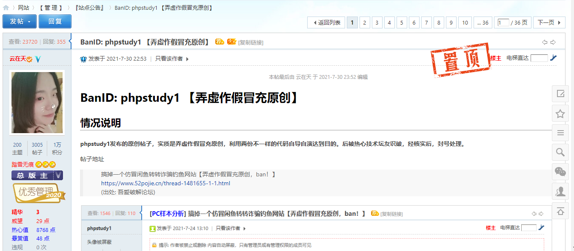Image resolution: width=574 pixels, height=251 pixels.
Task: Expand 只看该作者 in the first post
Action: pyautogui.click(x=172, y=59)
